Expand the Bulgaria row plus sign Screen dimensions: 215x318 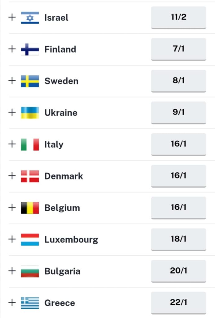12,270
